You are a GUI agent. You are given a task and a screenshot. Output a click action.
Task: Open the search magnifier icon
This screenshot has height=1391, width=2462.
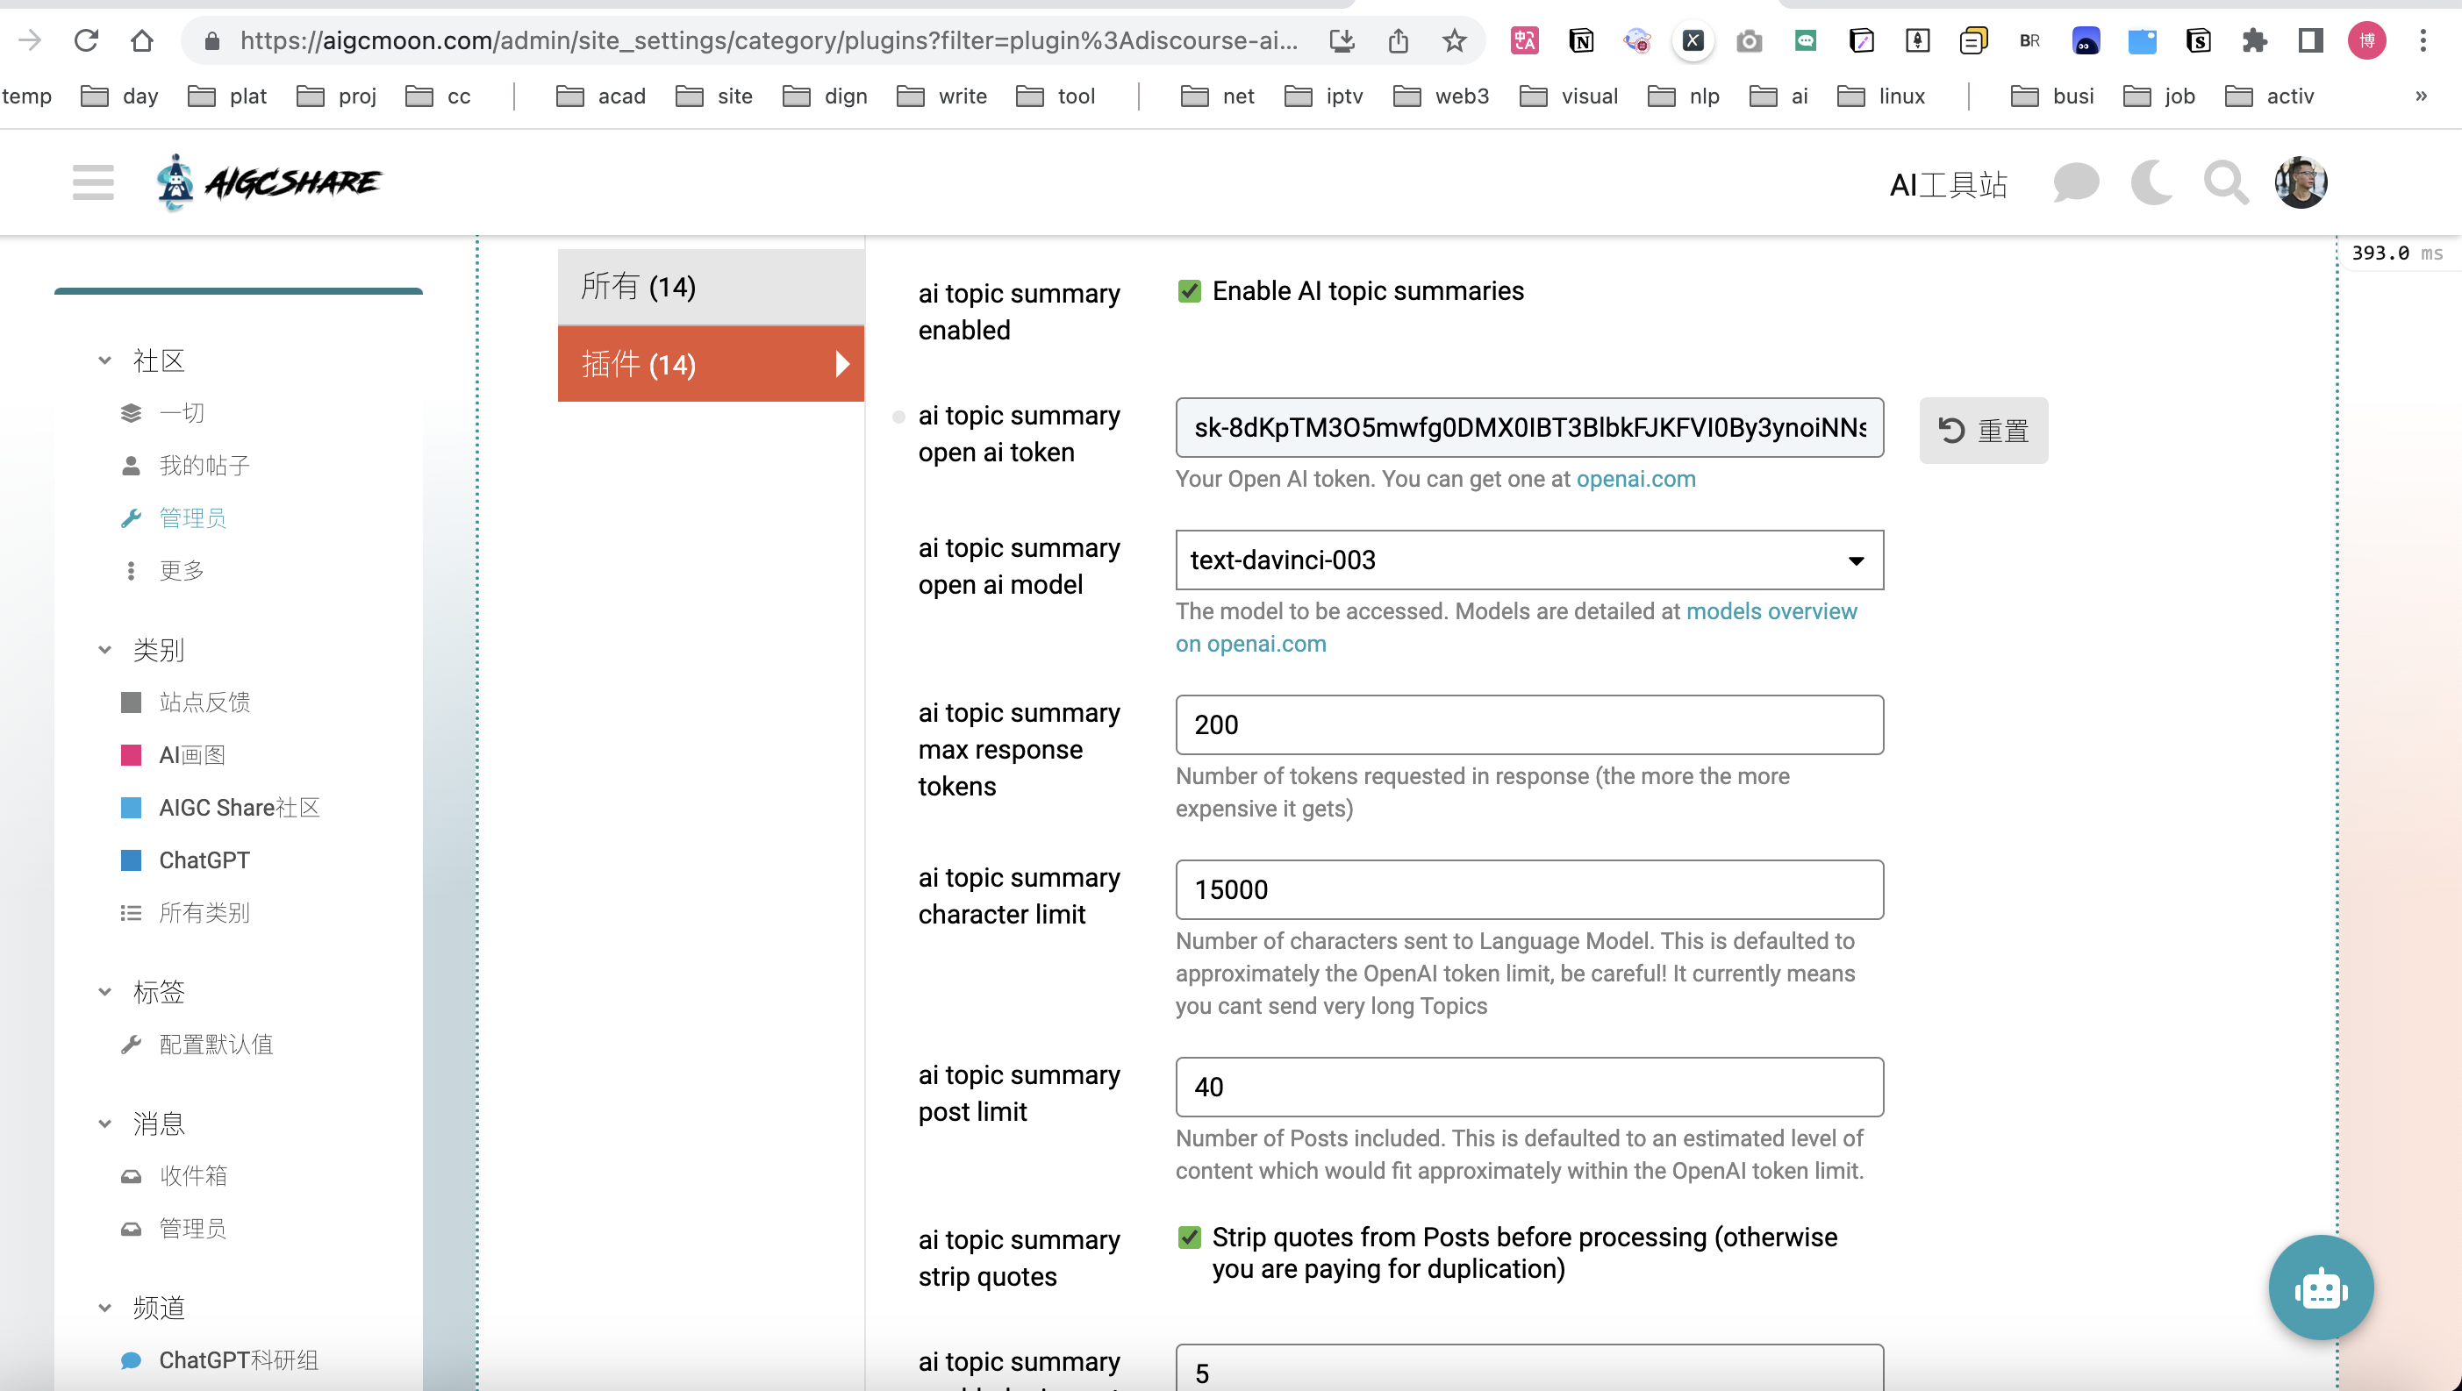point(2226,182)
